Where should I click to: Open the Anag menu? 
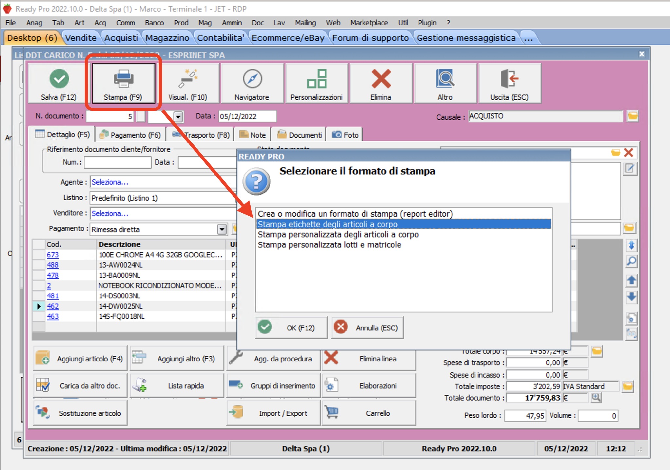34,23
